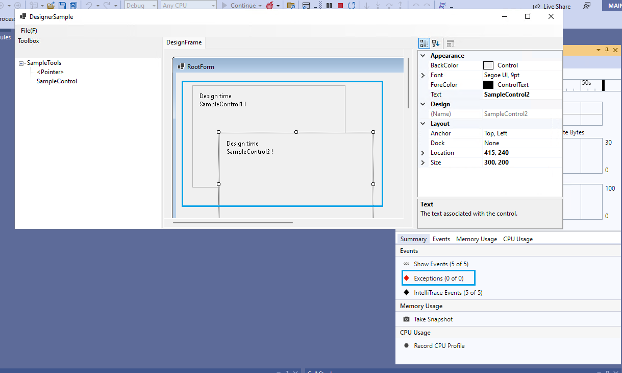The image size is (622, 373).
Task: Toggle the Exceptions filter in Events summary
Action: 438,277
